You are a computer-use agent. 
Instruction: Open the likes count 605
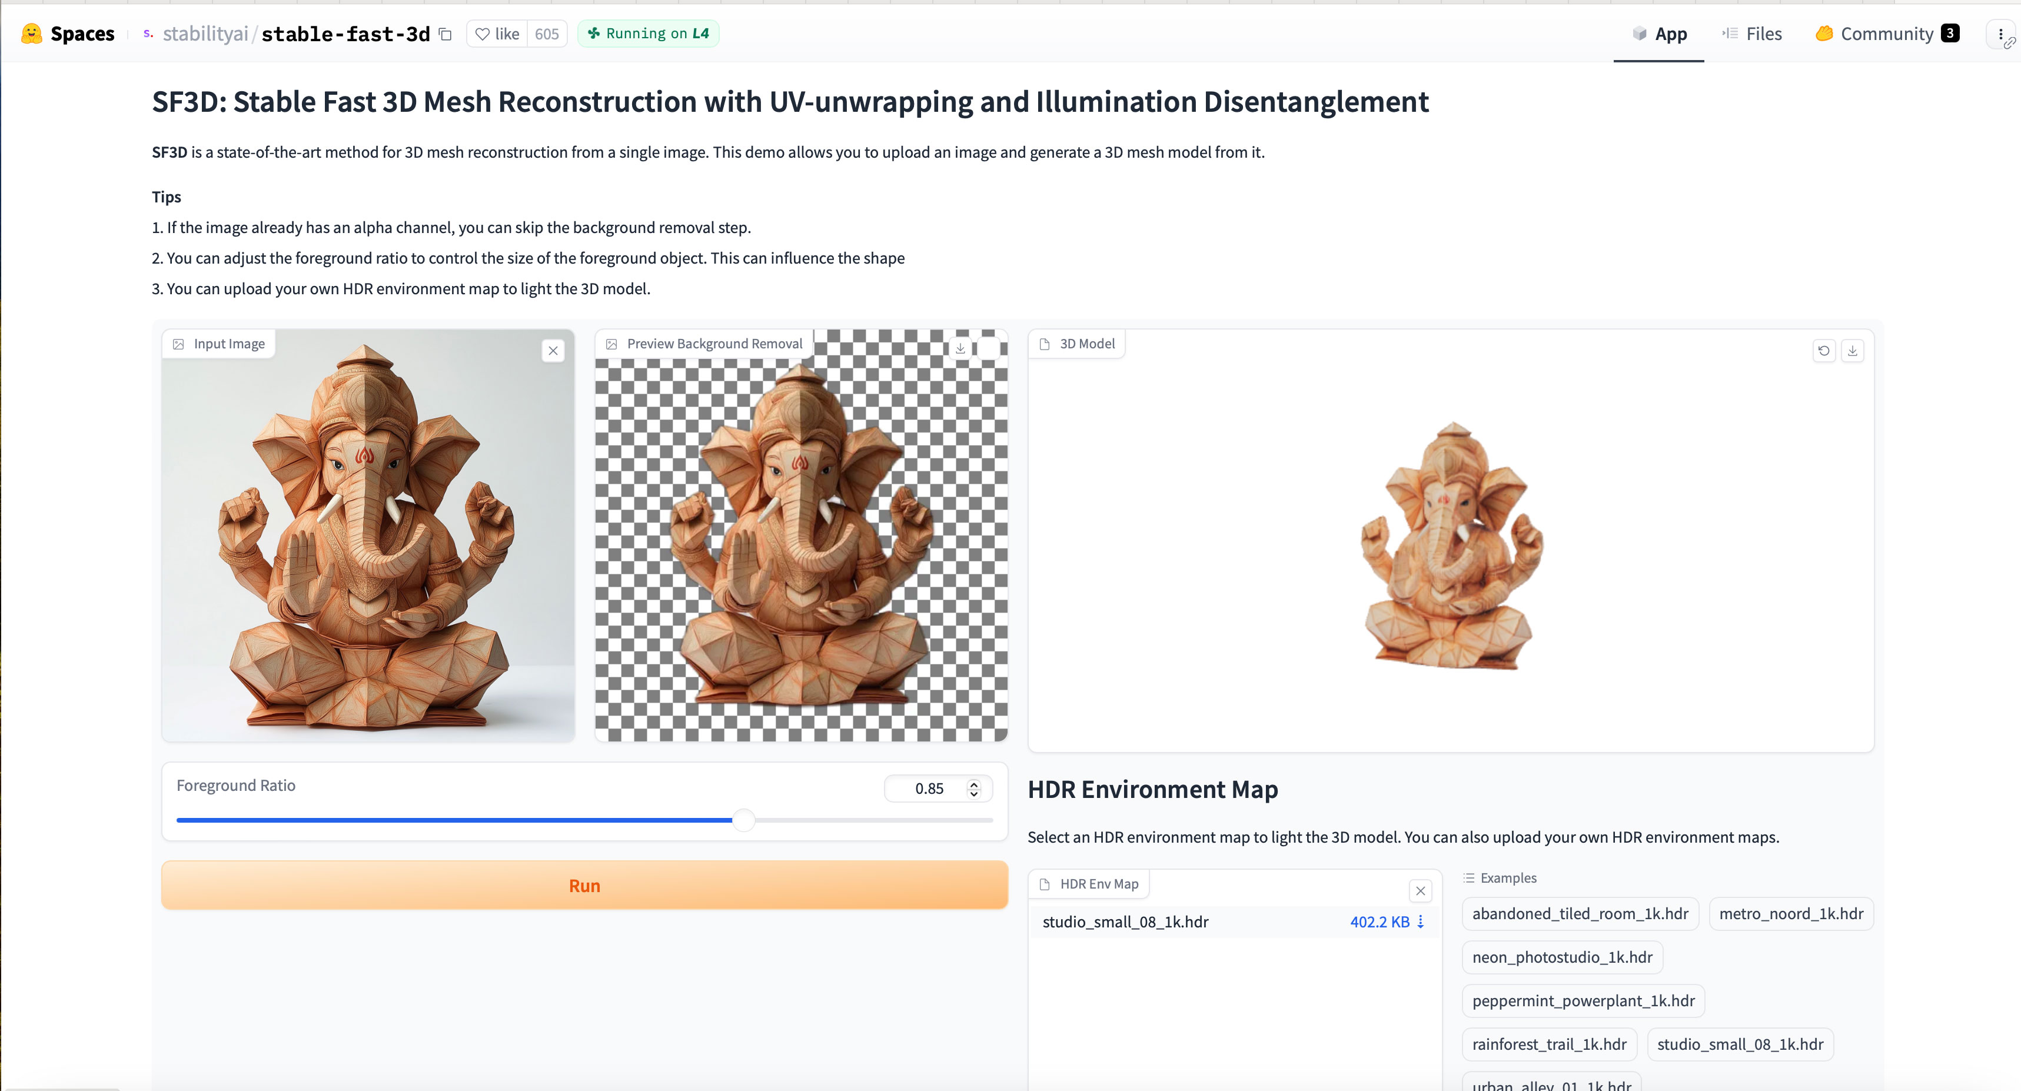tap(547, 34)
